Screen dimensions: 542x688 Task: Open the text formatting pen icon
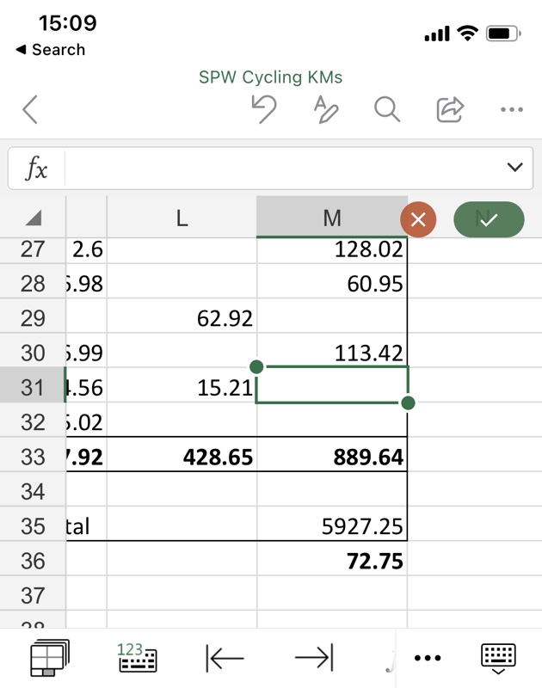click(325, 110)
